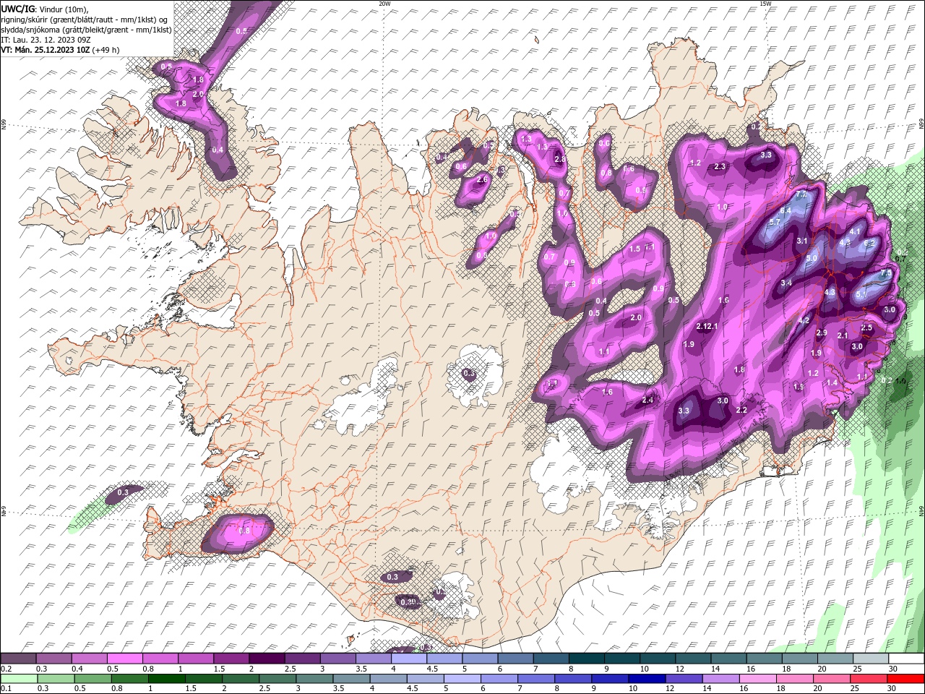
Task: Click the 'UWC/IG: Vindur (10m),' title line
Action: [x=45, y=9]
